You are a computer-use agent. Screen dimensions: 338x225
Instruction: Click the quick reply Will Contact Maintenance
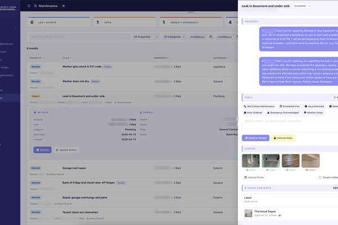[259, 106]
